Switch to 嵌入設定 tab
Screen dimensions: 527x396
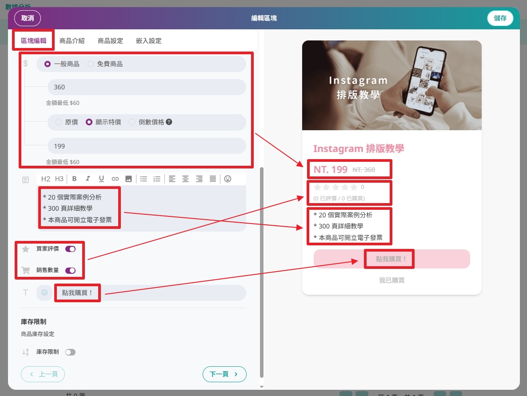click(148, 41)
